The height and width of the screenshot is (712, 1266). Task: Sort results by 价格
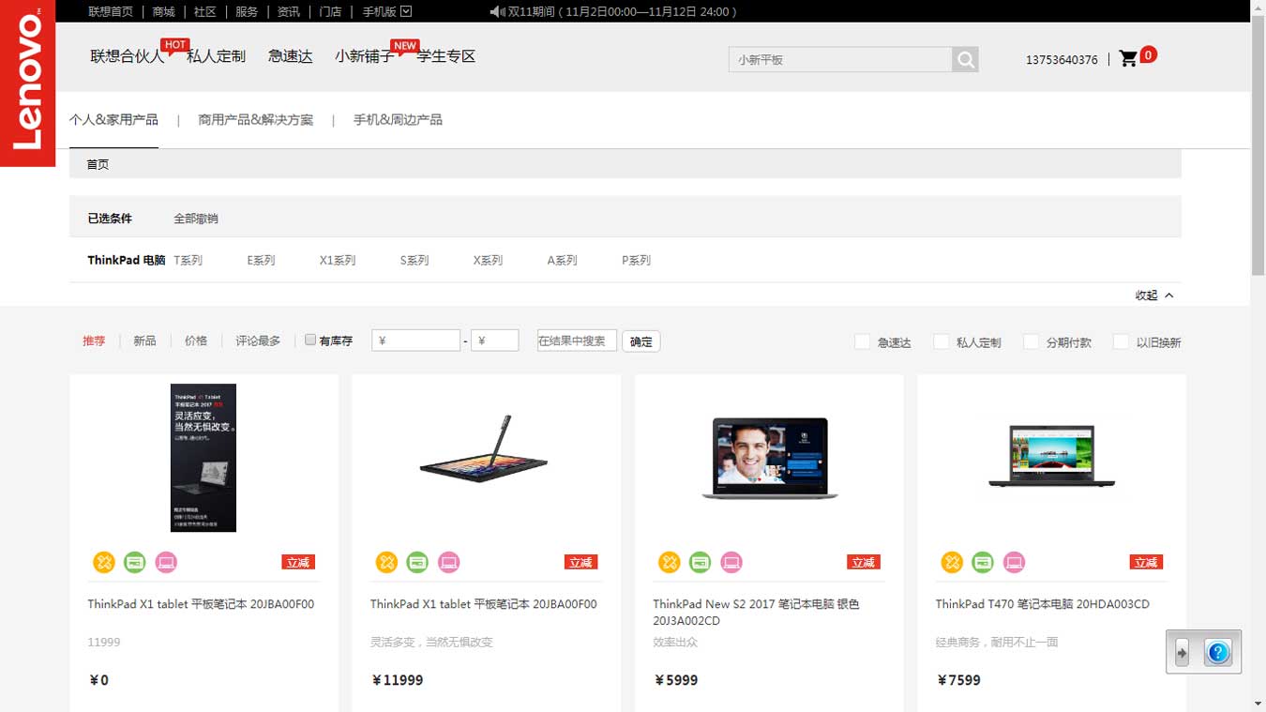pos(196,341)
